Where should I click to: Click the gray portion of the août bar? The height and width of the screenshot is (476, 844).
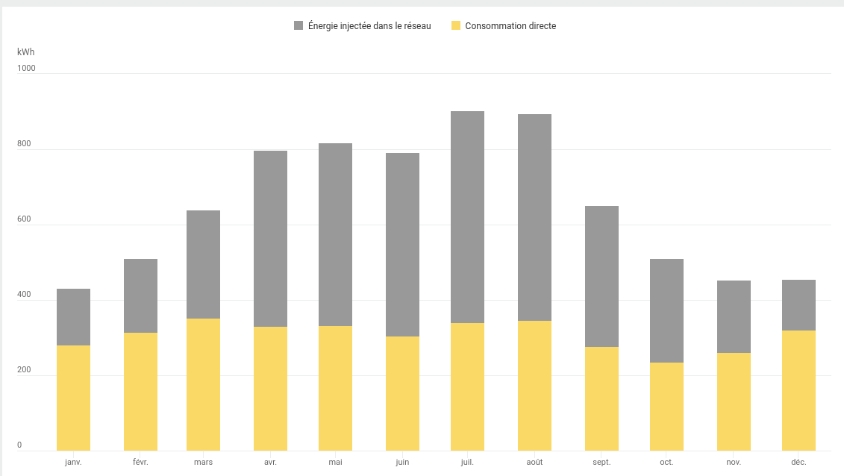(534, 217)
